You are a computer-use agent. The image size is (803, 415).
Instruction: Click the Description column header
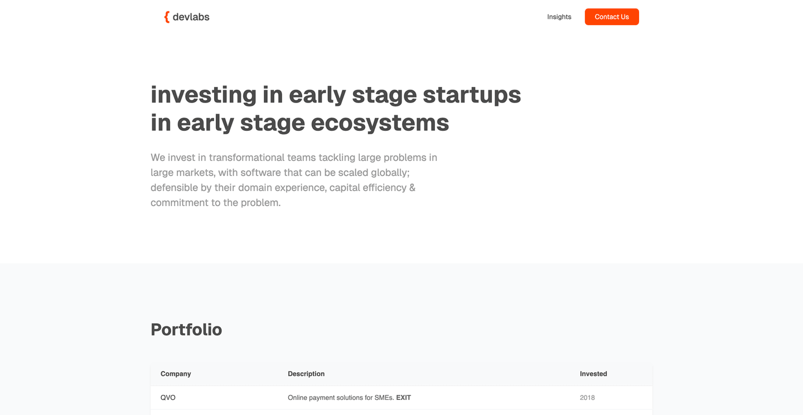point(306,374)
